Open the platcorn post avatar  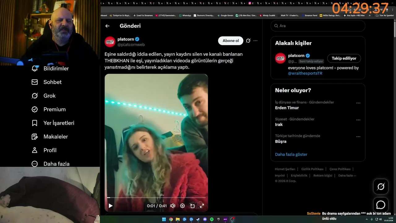pyautogui.click(x=110, y=42)
